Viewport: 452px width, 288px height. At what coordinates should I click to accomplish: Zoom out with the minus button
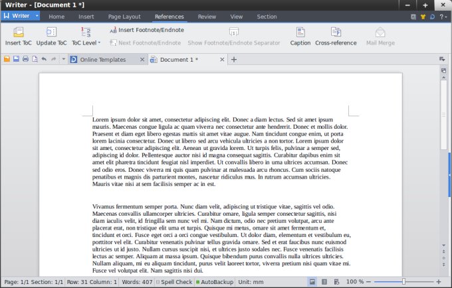coord(368,282)
